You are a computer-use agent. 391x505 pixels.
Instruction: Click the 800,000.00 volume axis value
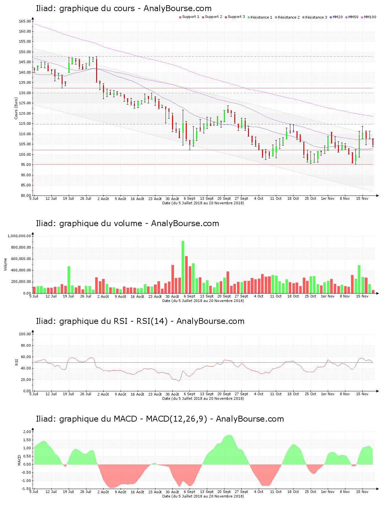pos(21,248)
